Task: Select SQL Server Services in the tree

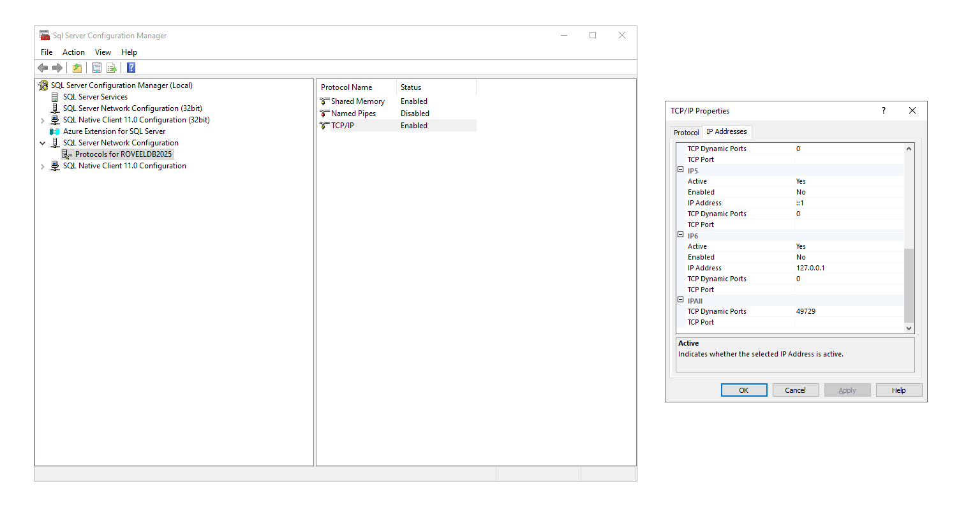Action: point(95,97)
